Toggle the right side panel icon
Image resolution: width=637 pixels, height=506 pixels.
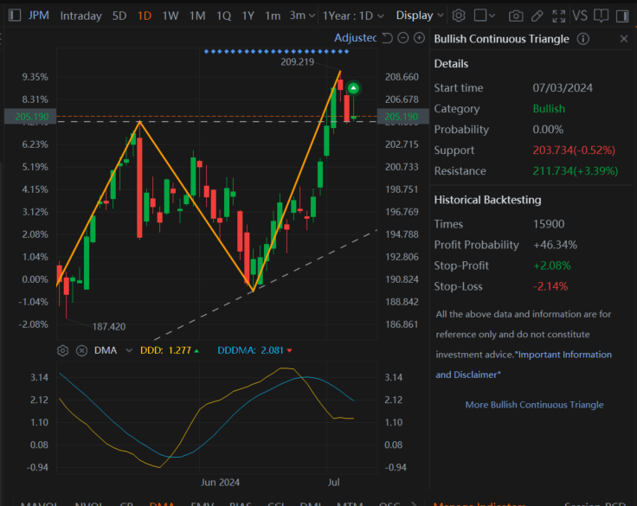pos(622,16)
